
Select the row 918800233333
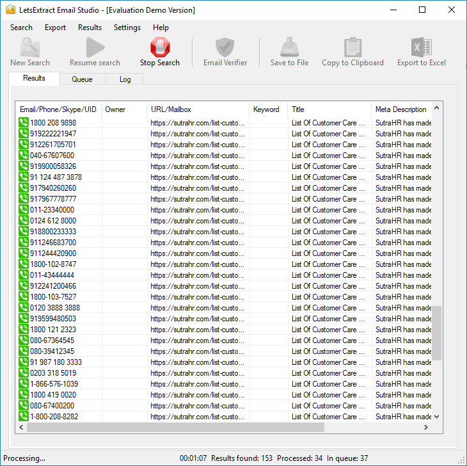point(225,232)
